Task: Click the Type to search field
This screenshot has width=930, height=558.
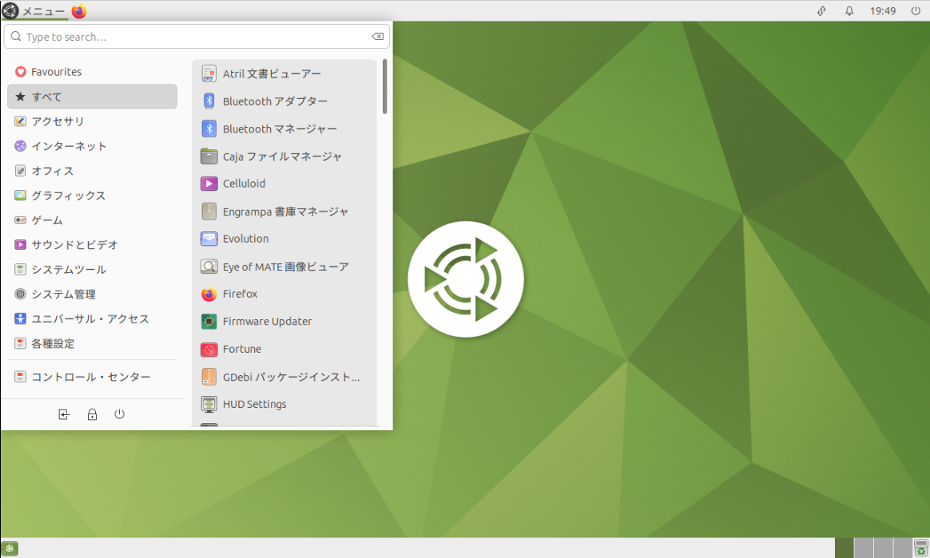Action: tap(192, 37)
